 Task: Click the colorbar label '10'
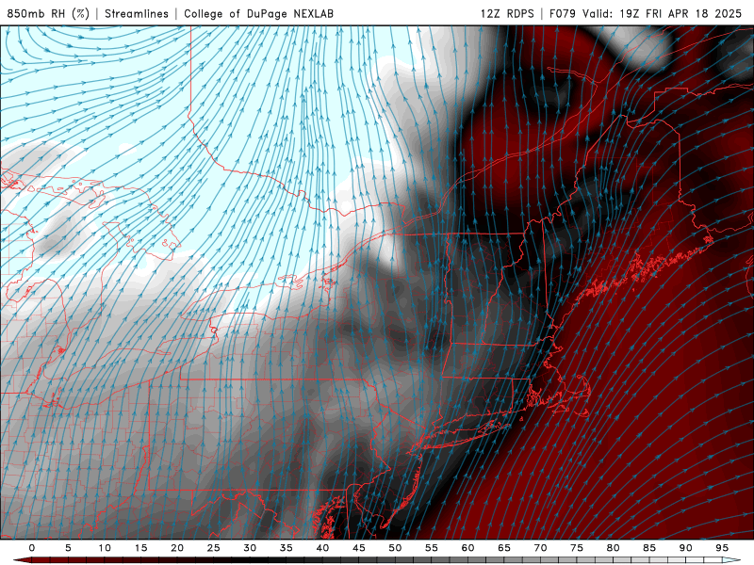coord(105,548)
